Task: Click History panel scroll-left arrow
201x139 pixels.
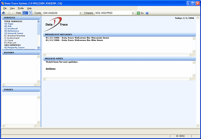Action: point(4,85)
